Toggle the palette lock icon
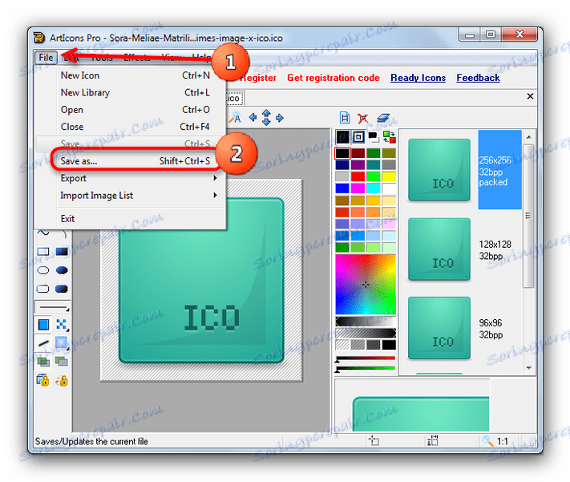570x482 pixels. 62,380
